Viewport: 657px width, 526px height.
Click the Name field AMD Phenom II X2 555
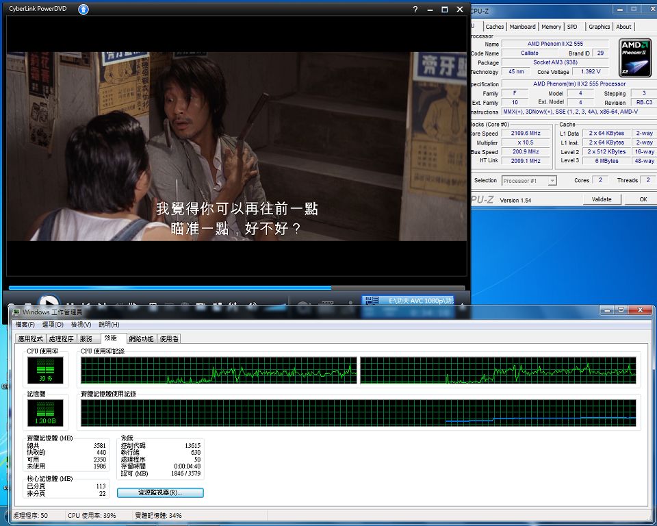click(555, 44)
